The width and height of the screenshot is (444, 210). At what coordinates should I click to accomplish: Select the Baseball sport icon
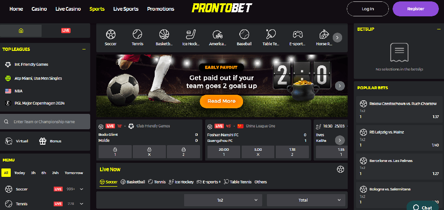coord(244,34)
